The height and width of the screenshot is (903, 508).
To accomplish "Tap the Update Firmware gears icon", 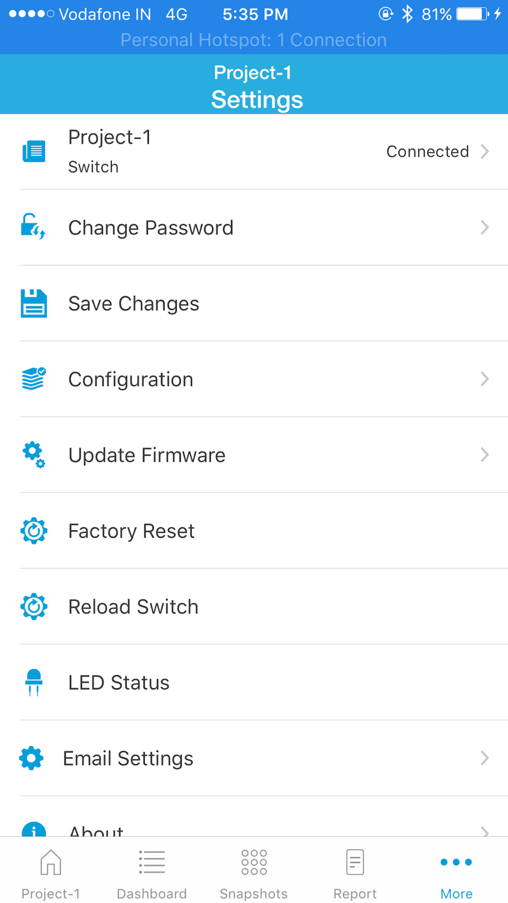I will [34, 455].
